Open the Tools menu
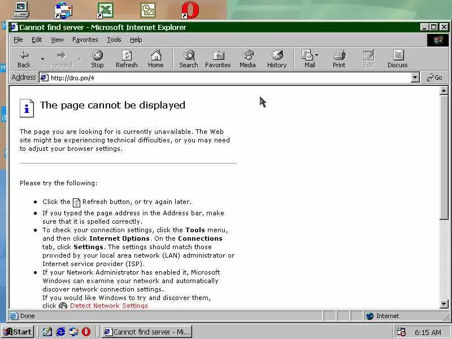This screenshot has height=339, width=452. pyautogui.click(x=114, y=40)
